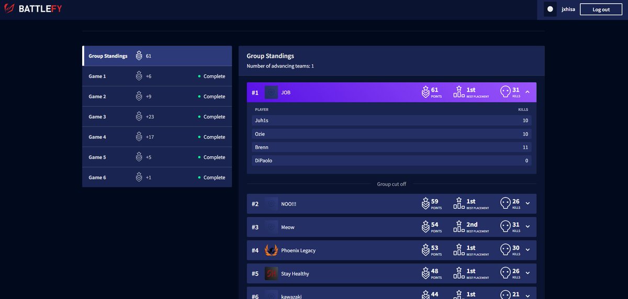The width and height of the screenshot is (628, 299).
Task: Click the Stay Healthy team name
Action: click(x=295, y=273)
